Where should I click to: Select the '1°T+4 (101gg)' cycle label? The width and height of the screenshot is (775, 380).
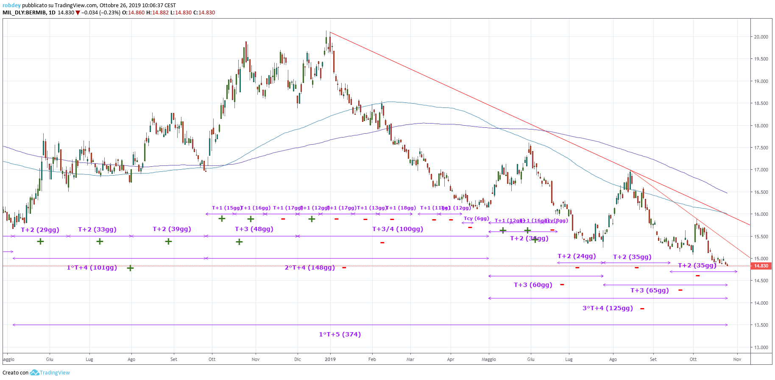92,267
